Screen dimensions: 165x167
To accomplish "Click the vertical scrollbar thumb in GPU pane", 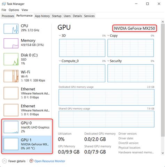I will point(163,80).
